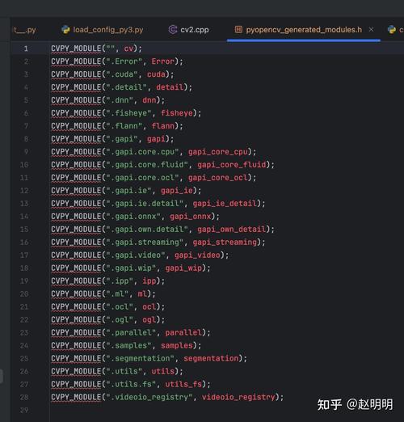Click gapi_ie_detail identifier on line 13
The width and height of the screenshot is (404, 422).
pyautogui.click(x=225, y=204)
